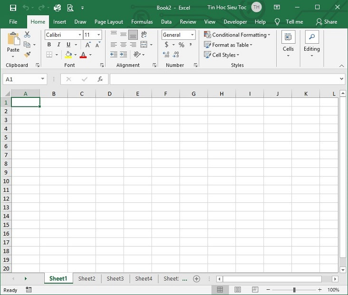Image resolution: width=348 pixels, height=295 pixels.
Task: Open the Formulas ribbon tab
Action: point(142,22)
